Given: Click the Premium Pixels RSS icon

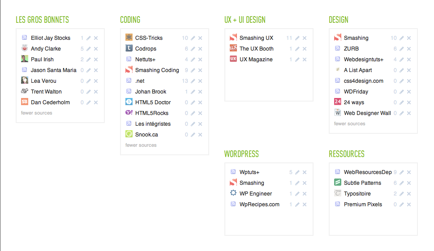Looking at the screenshot, I should (338, 204).
